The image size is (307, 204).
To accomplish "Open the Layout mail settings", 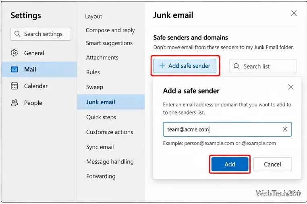I will pos(93,16).
